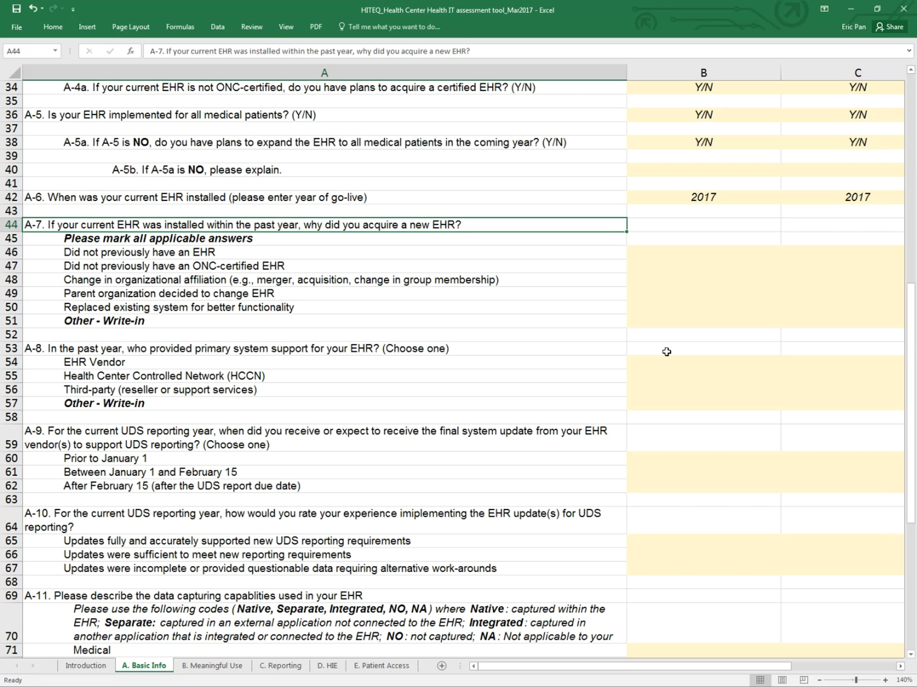Viewport: 917px width, 687px height.
Task: Click the Save icon in title bar
Action: [x=16, y=9]
